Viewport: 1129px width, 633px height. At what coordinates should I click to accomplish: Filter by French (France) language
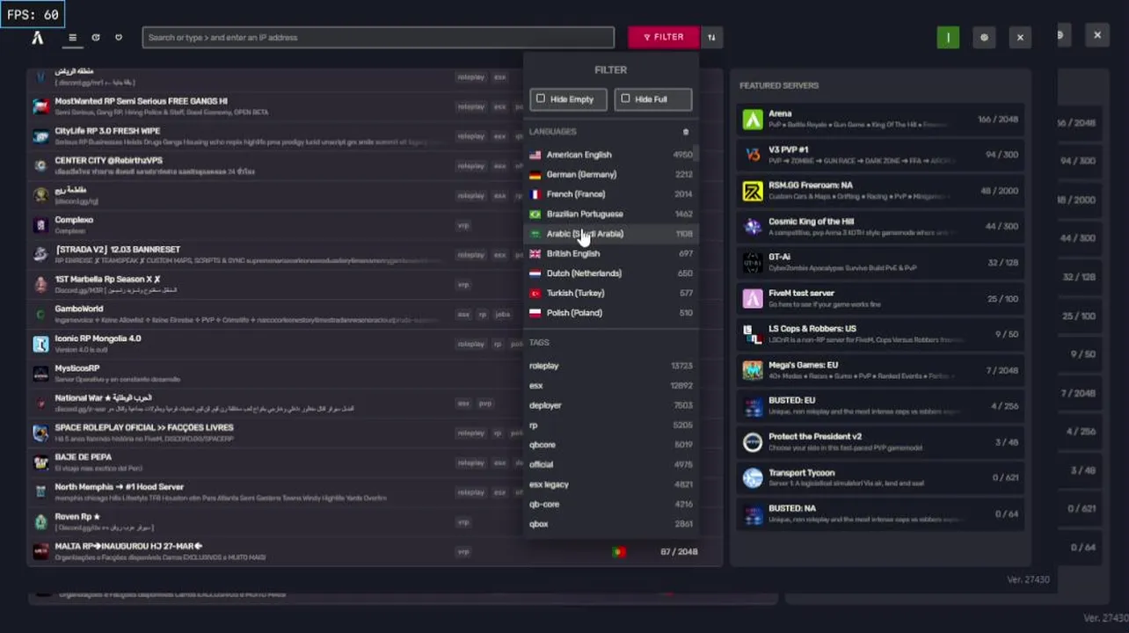pyautogui.click(x=611, y=194)
